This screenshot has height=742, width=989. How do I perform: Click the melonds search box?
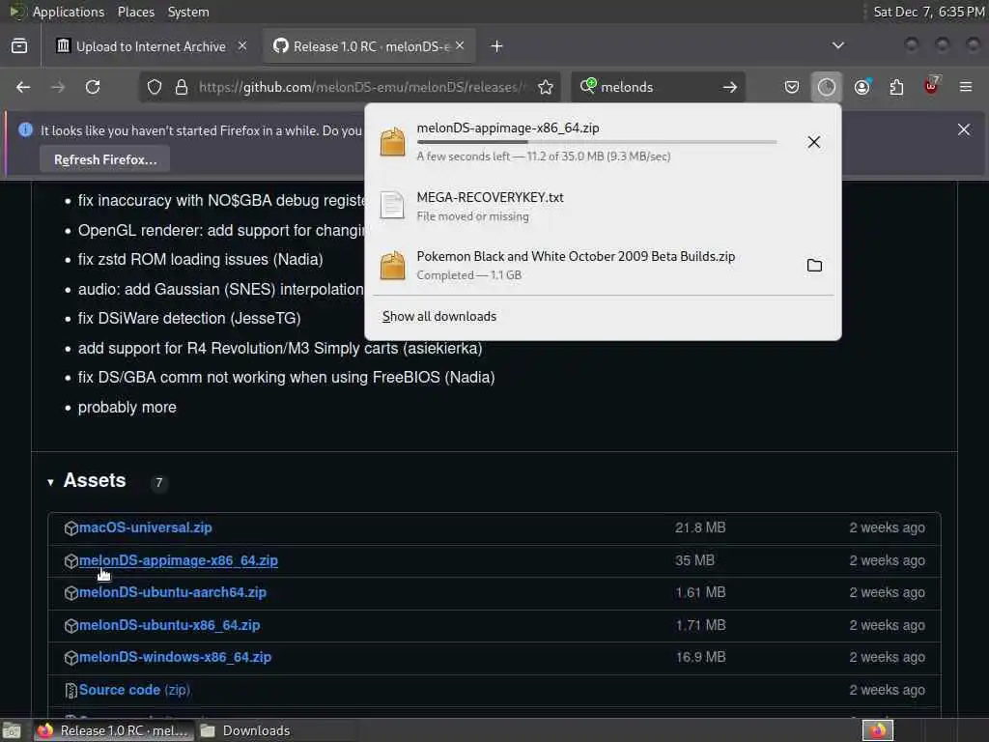click(x=656, y=87)
